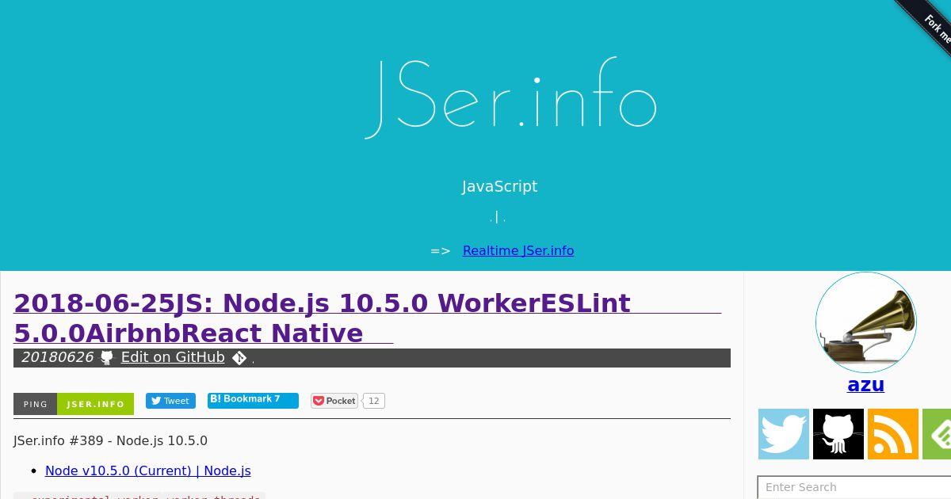Click the PING JSER.INFO badge
The height and width of the screenshot is (499, 951).
(x=74, y=404)
